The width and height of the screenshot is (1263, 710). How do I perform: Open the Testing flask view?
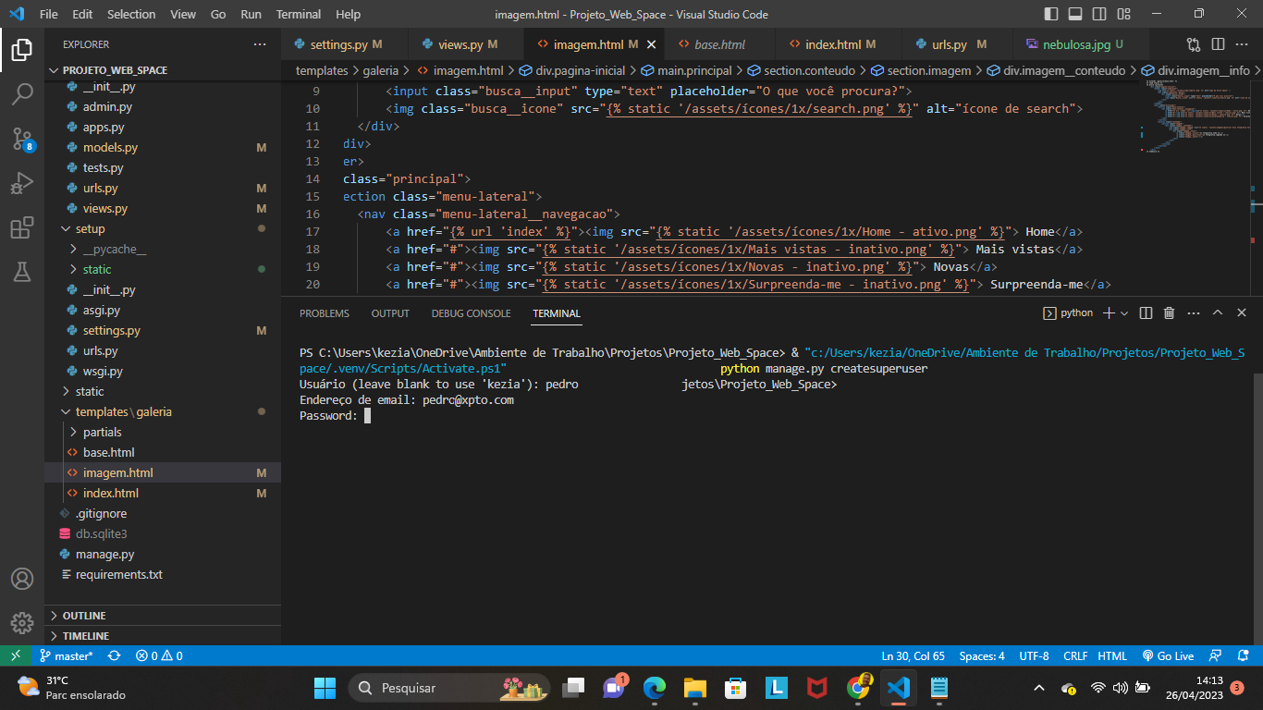[22, 272]
